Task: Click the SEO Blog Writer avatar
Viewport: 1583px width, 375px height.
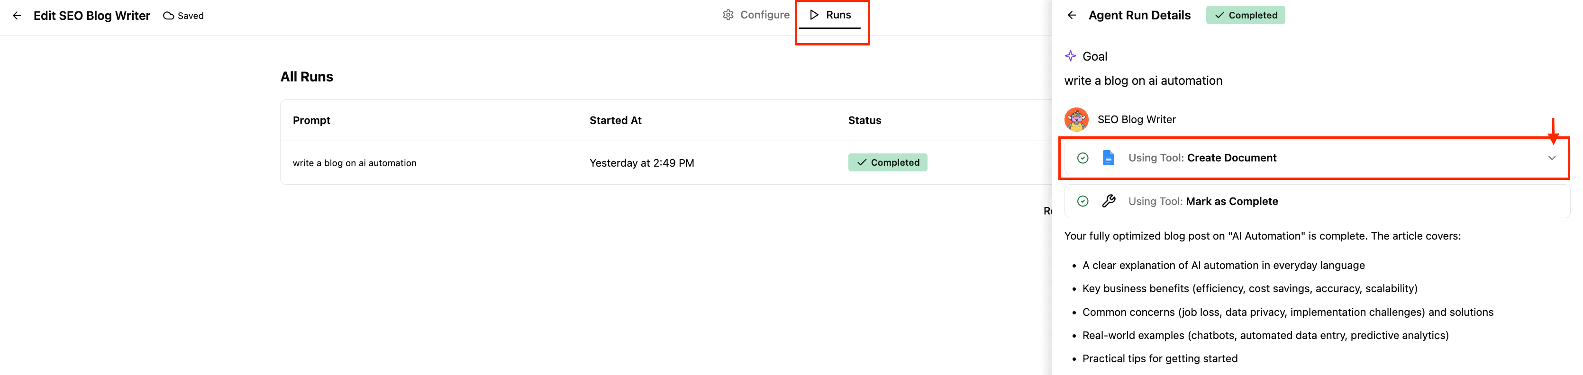Action: (x=1076, y=120)
